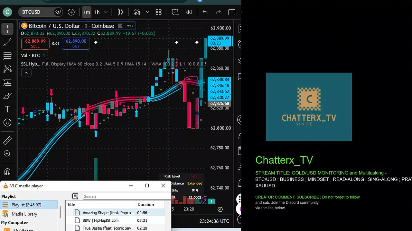The height and width of the screenshot is (231, 412).
Task: Click the blue BUY 62,890.00 button
Action: [x=76, y=44]
